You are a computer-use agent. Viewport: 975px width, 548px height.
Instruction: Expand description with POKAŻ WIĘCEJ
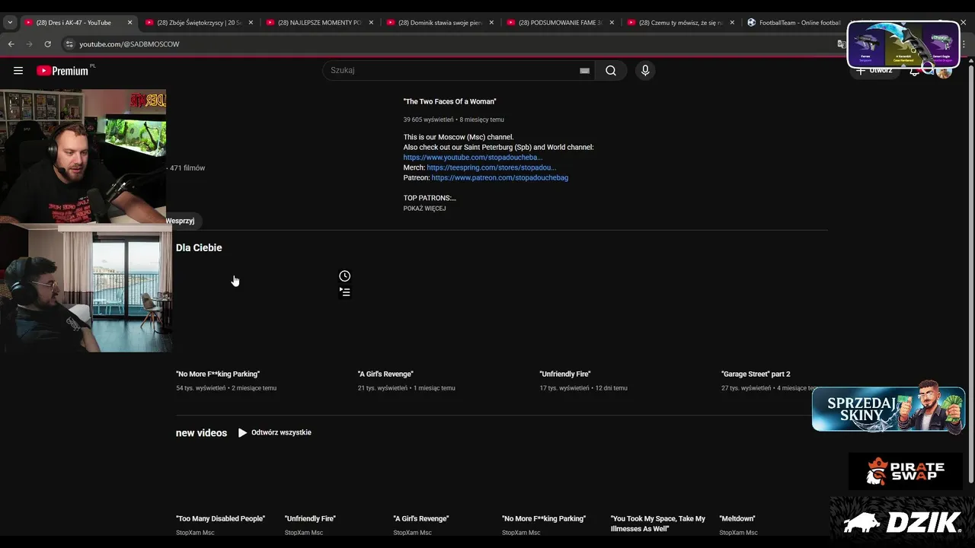click(x=424, y=209)
